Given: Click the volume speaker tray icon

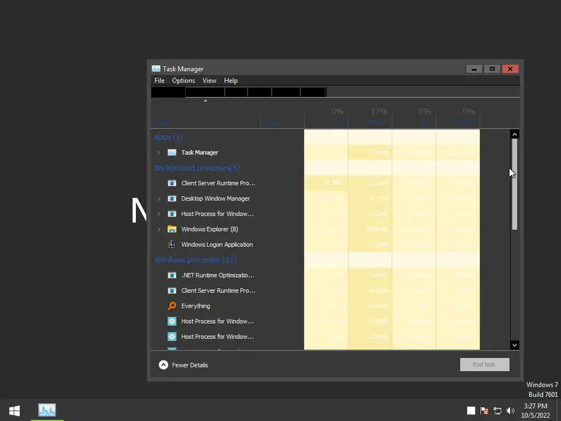Looking at the screenshot, I should (511, 411).
